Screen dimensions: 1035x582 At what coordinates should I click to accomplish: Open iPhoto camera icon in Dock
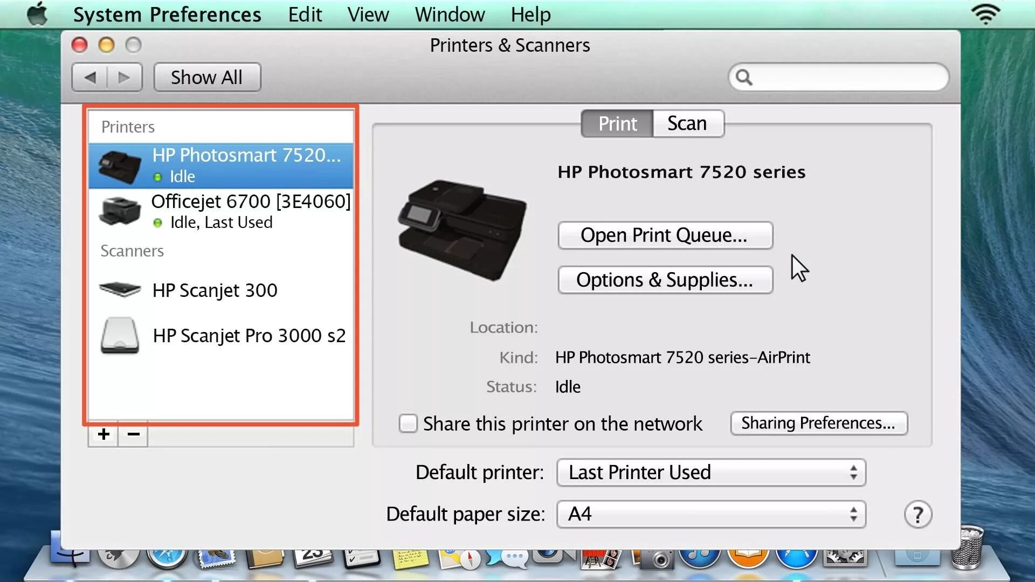654,559
